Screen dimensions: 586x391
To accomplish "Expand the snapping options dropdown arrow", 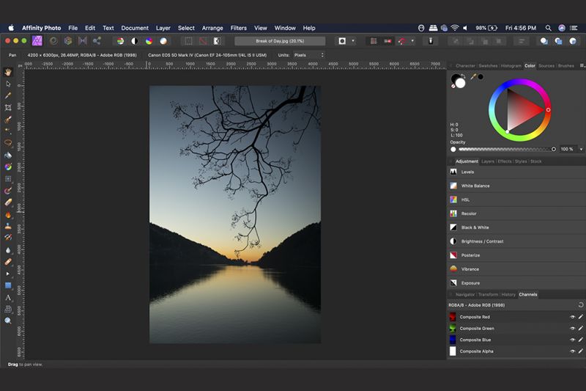I will pyautogui.click(x=412, y=41).
